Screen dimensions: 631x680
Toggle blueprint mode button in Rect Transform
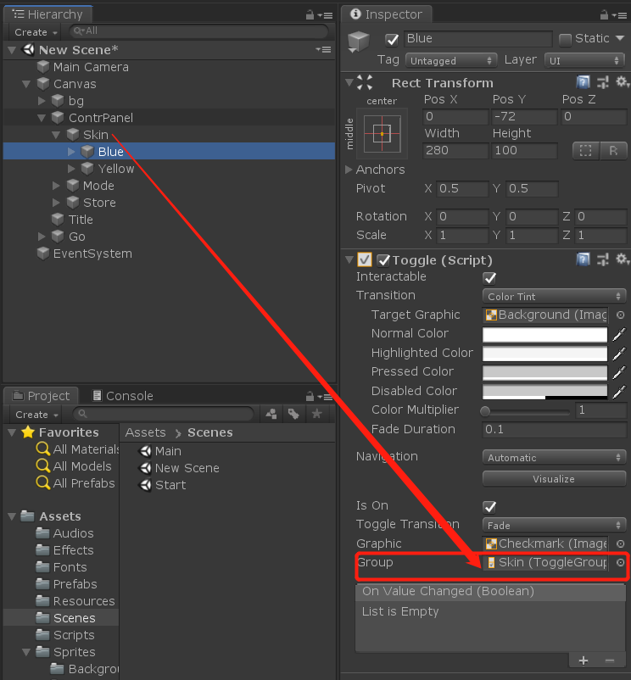tap(585, 151)
